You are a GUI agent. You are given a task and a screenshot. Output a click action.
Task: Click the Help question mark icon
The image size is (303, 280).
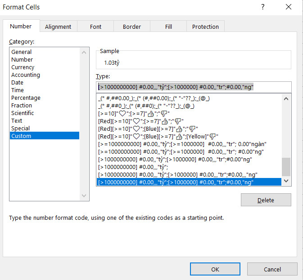(263, 7)
